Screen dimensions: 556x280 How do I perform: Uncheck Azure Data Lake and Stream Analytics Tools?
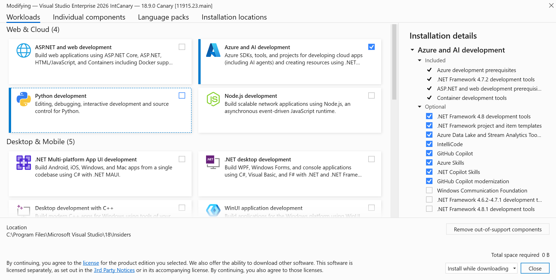coord(429,135)
